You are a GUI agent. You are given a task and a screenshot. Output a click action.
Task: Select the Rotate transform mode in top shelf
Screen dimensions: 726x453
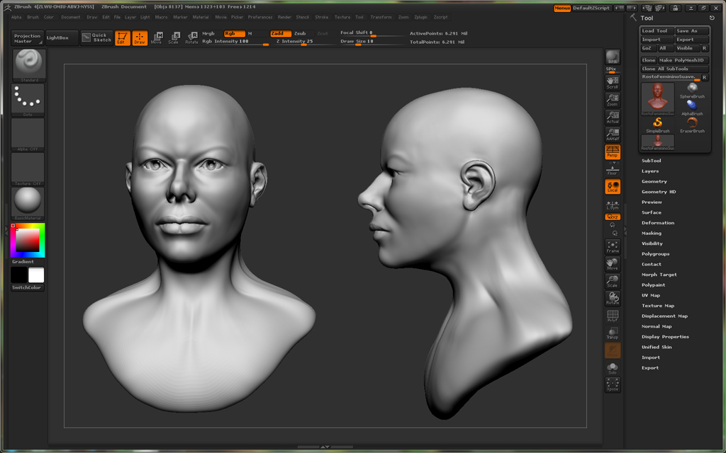click(191, 38)
